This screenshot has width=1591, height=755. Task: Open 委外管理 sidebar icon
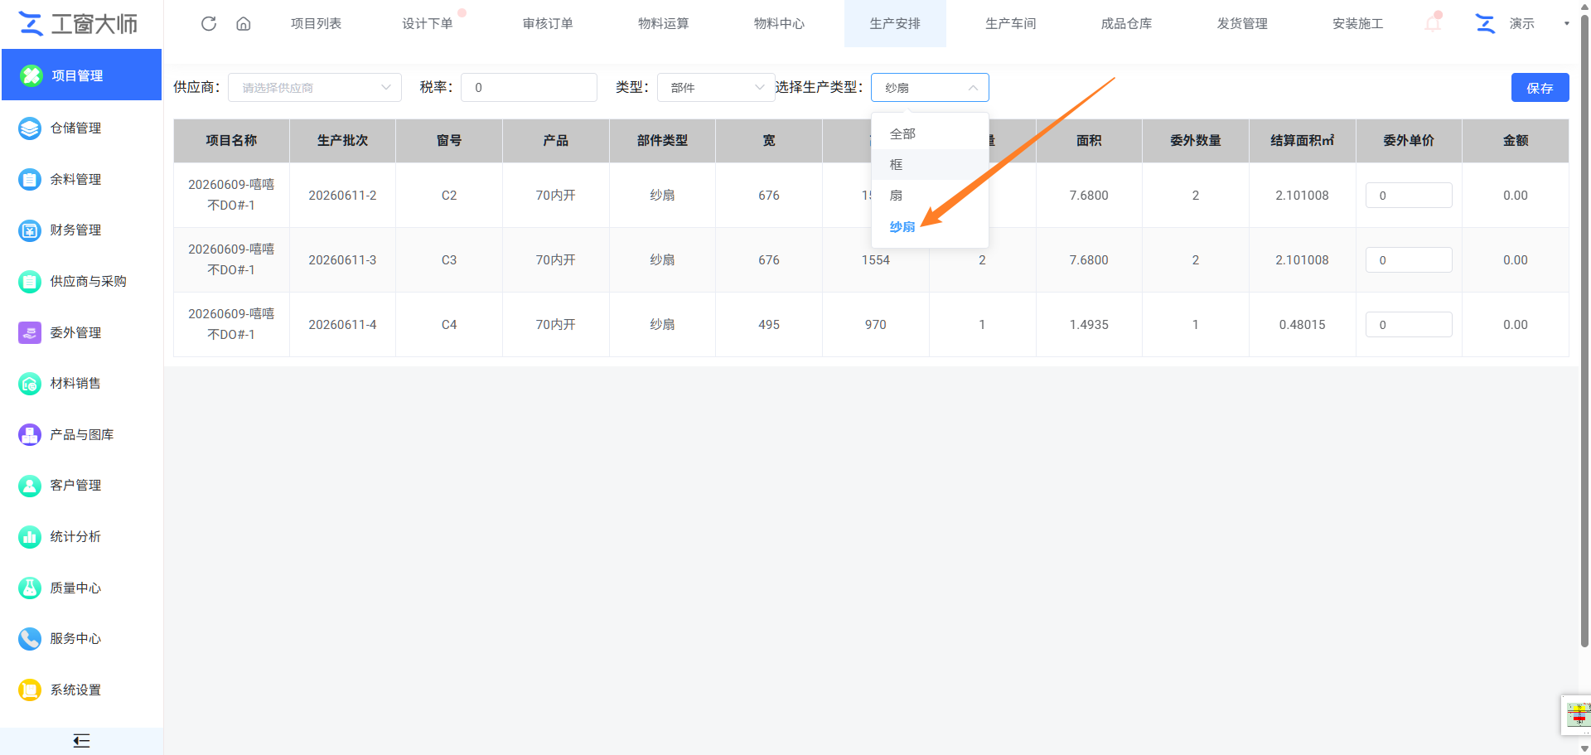[x=30, y=332]
